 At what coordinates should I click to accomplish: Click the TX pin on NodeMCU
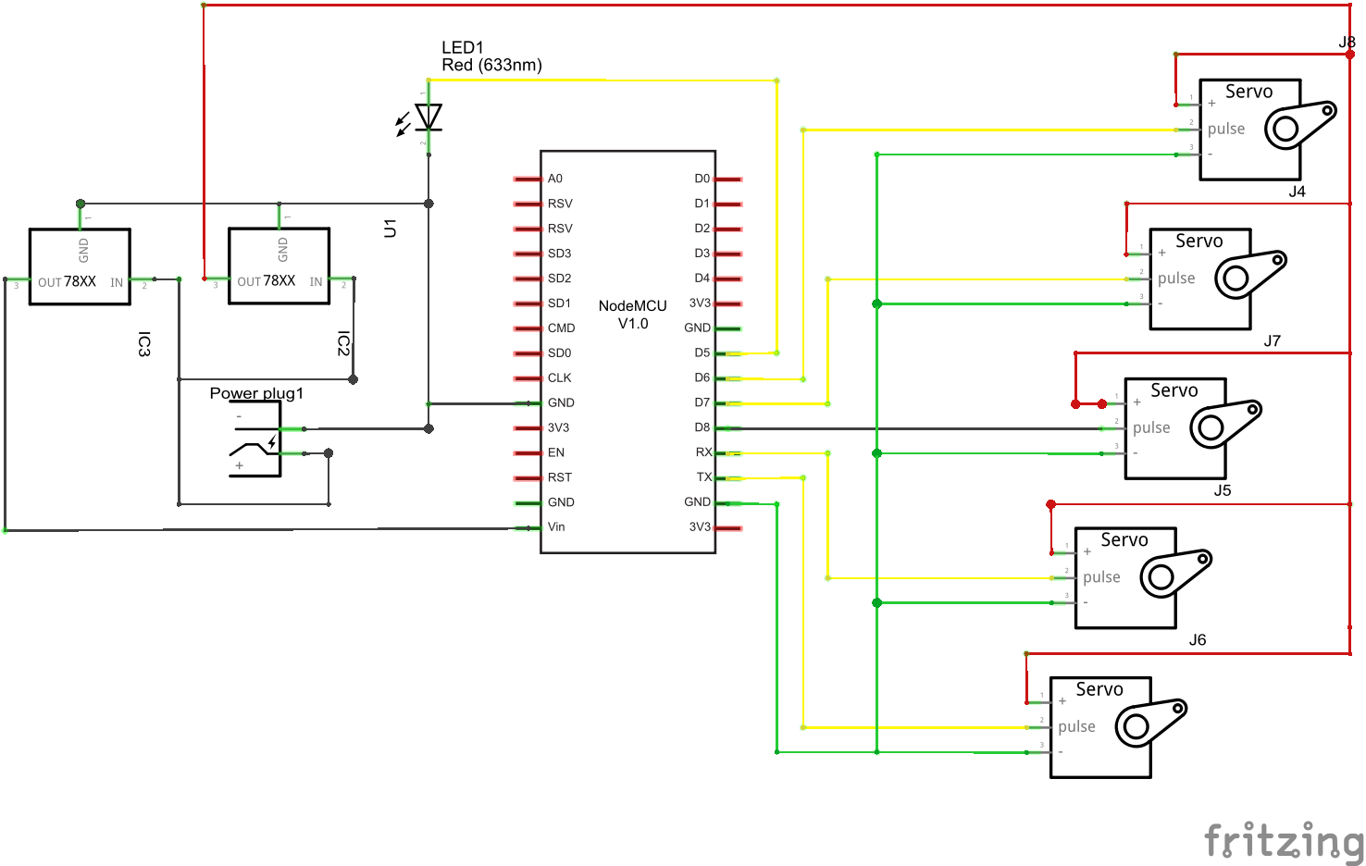[x=728, y=478]
